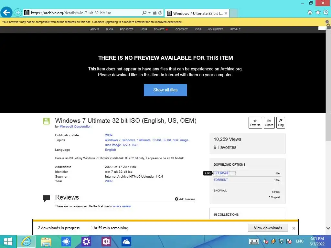Viewport: 331px width, 248px height.
Task: Click the Flag button
Action: coord(281,122)
